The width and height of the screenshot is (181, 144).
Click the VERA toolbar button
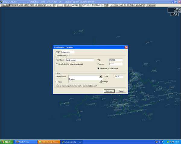coord(142,5)
